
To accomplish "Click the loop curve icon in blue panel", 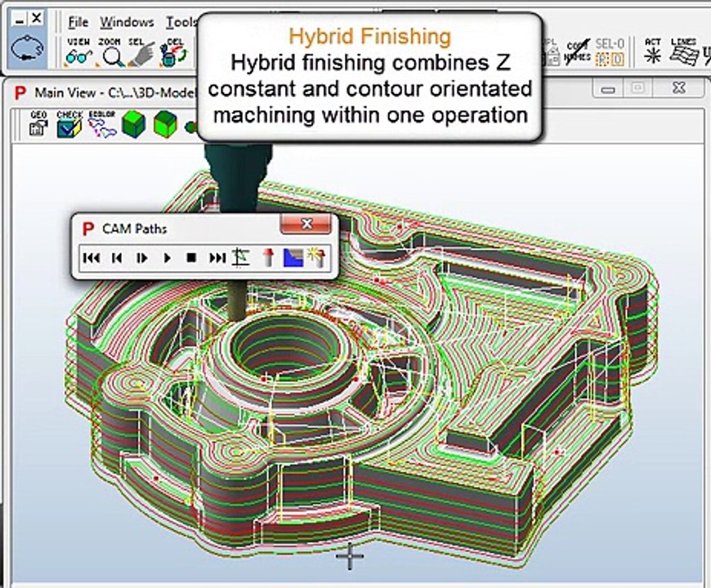I will 27,49.
